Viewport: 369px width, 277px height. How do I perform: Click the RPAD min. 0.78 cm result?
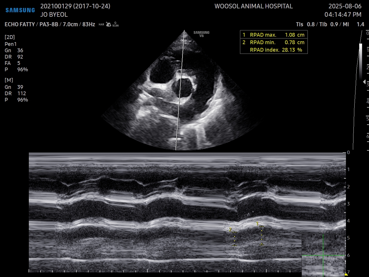tap(274, 42)
